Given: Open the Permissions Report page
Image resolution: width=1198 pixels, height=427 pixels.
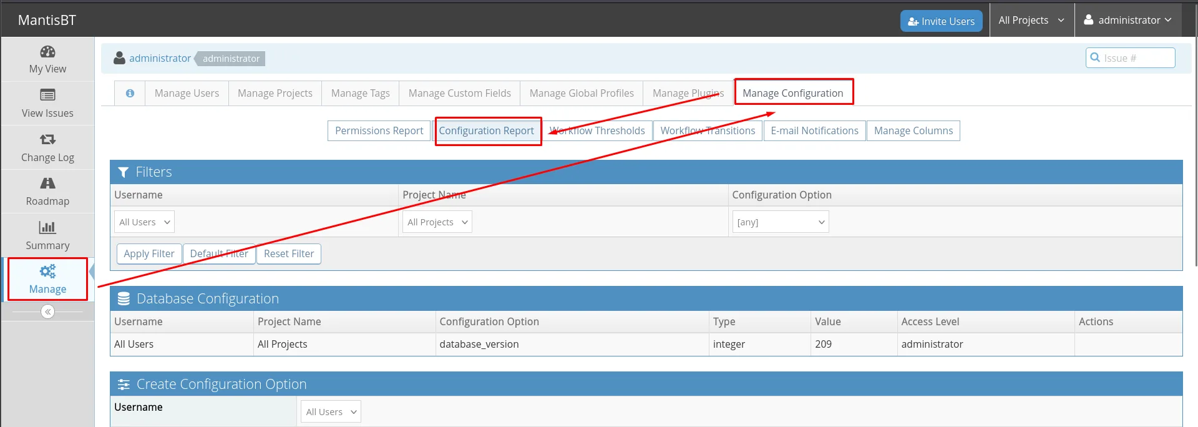Looking at the screenshot, I should 379,130.
